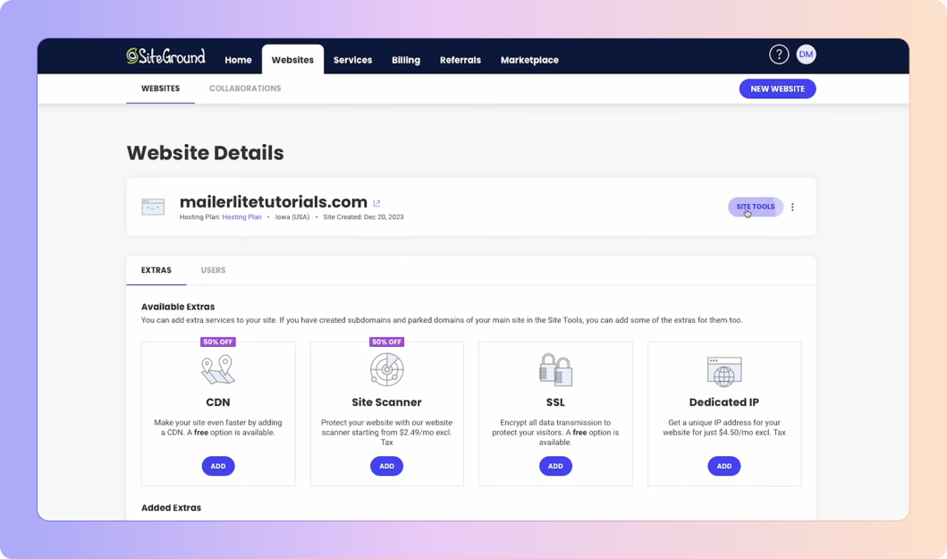Click the external link icon beside mailerlitetutorials.com

[376, 203]
